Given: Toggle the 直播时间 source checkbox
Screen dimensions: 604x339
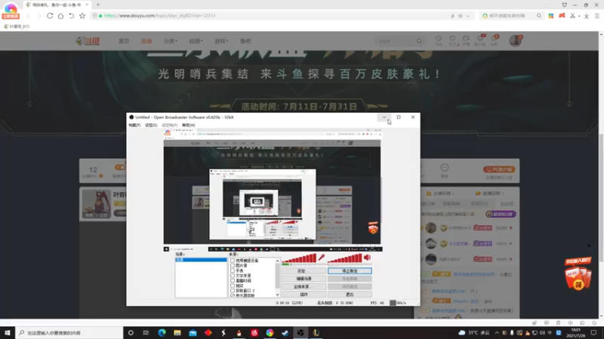Looking at the screenshot, I should [233, 280].
